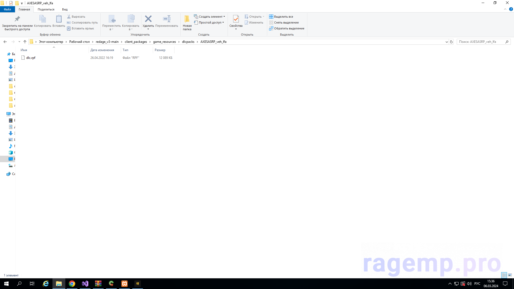Sort by Дата изменения column
The image size is (514, 289).
[x=105, y=50]
